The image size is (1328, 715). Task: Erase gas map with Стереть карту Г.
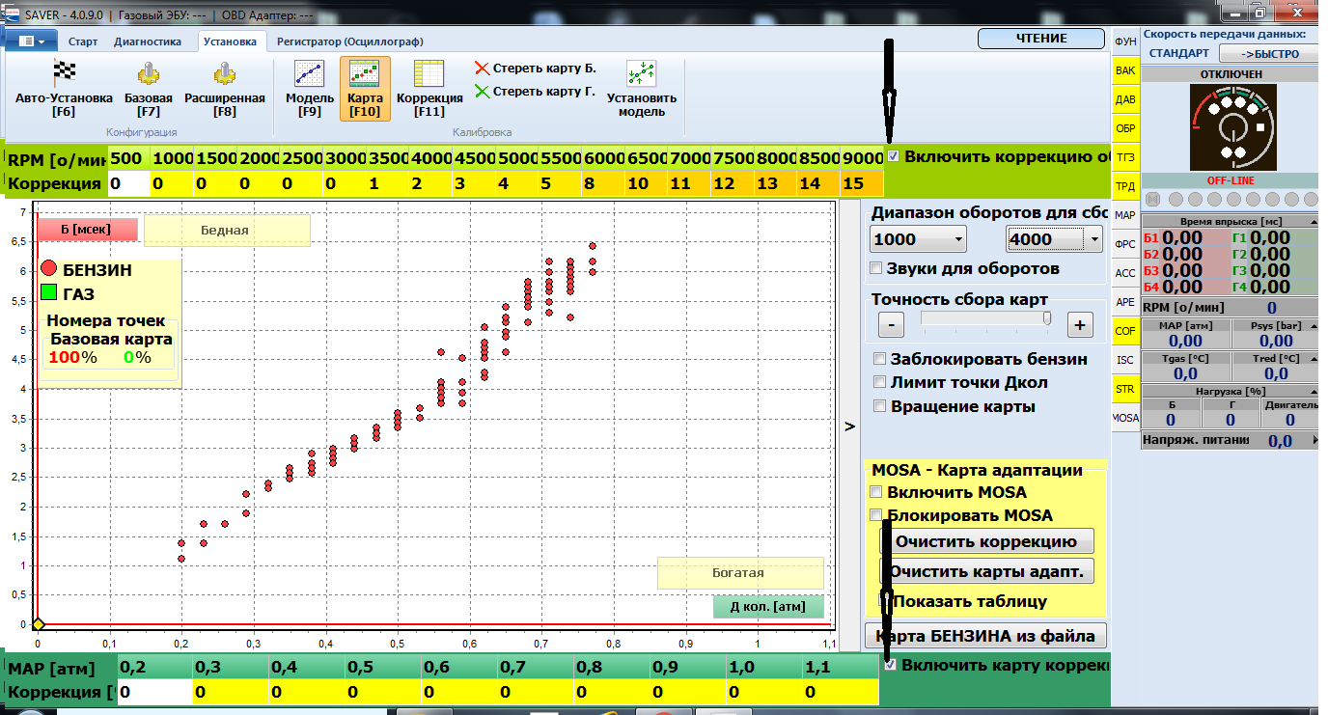[x=535, y=93]
